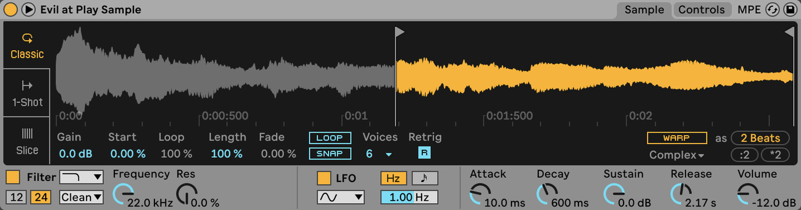Click the LFO rate 1.00 Hz field

coord(409,197)
